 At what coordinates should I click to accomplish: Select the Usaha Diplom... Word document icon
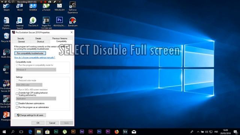coord(6,23)
